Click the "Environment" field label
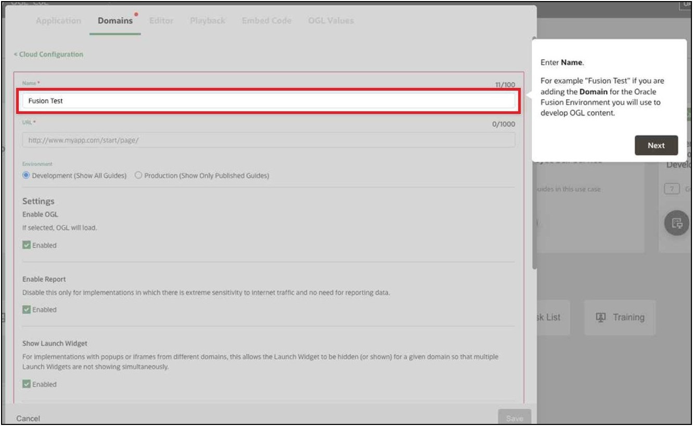The image size is (693, 426). coord(37,164)
